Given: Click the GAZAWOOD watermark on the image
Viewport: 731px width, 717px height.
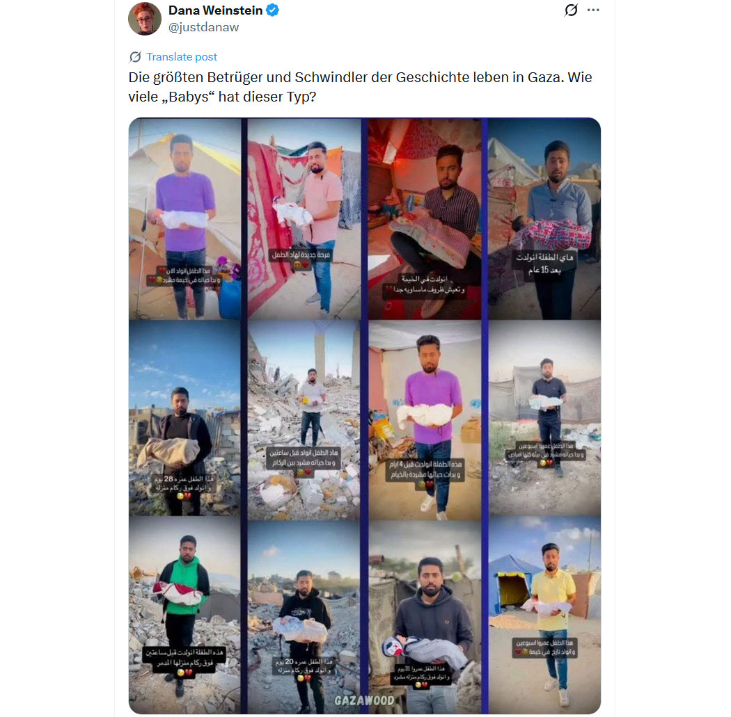Looking at the screenshot, I should click(x=365, y=700).
